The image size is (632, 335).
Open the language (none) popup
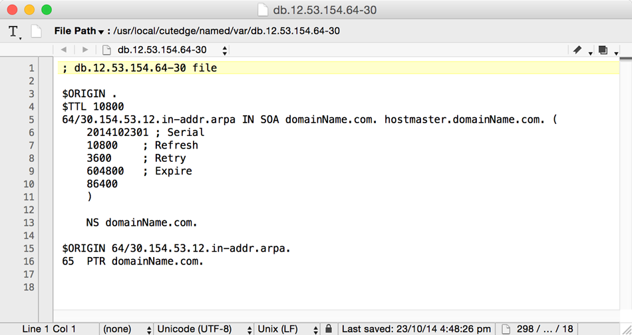(x=126, y=329)
